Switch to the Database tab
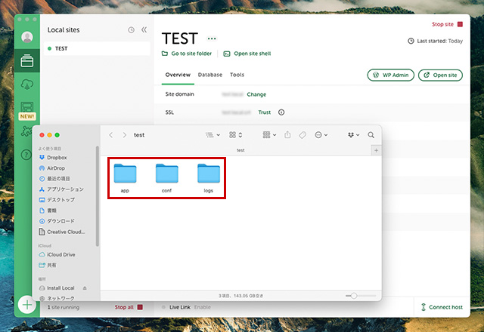The width and height of the screenshot is (484, 332). [210, 75]
